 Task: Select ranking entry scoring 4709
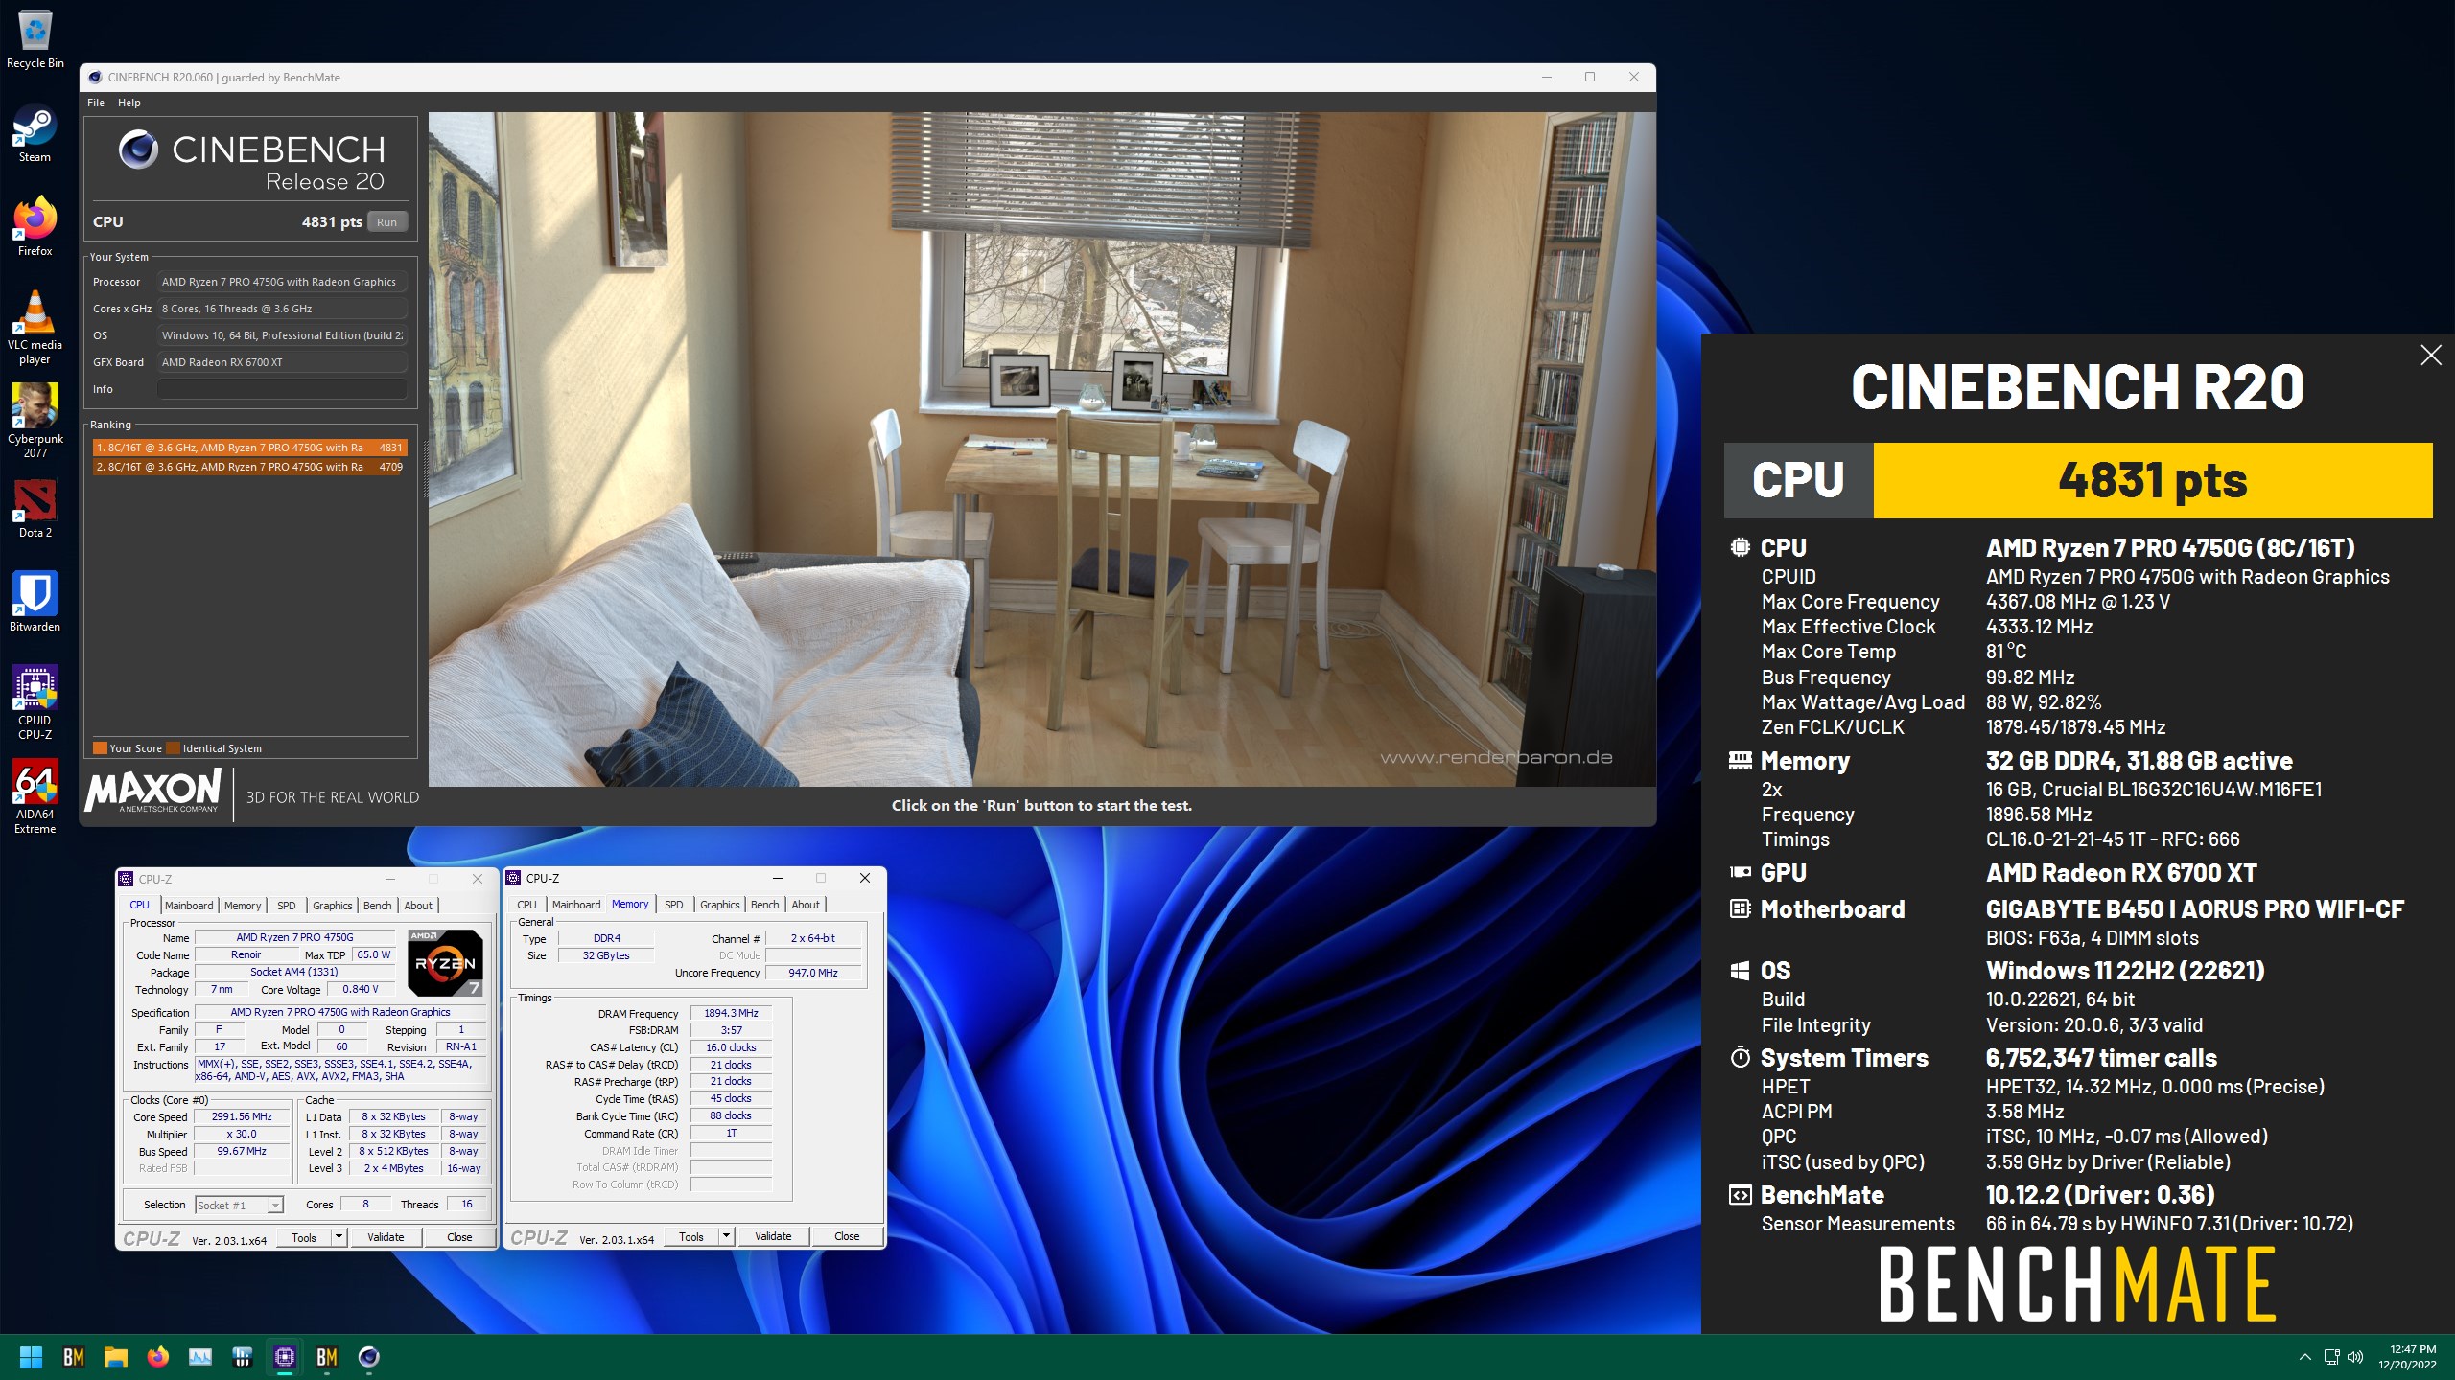tap(249, 467)
